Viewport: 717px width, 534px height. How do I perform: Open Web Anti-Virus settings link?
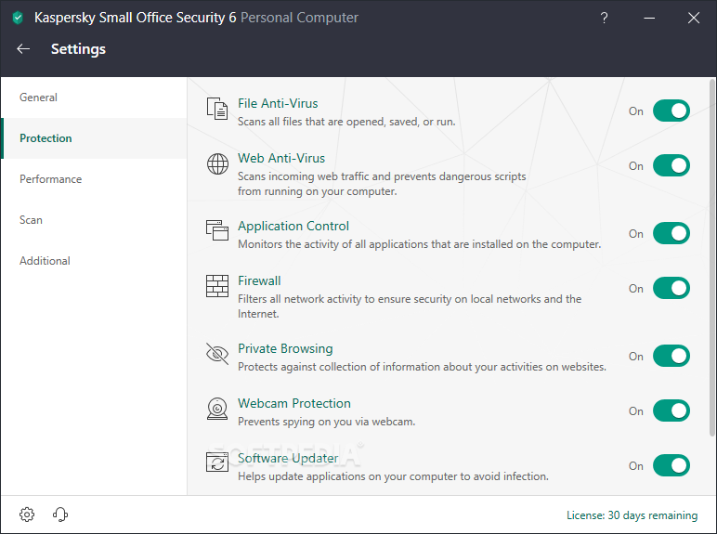281,158
